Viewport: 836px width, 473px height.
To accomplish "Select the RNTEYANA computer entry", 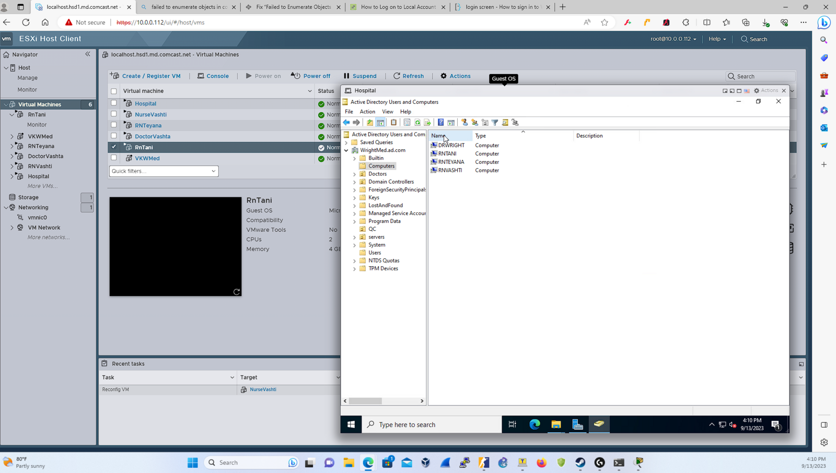I will [x=451, y=162].
